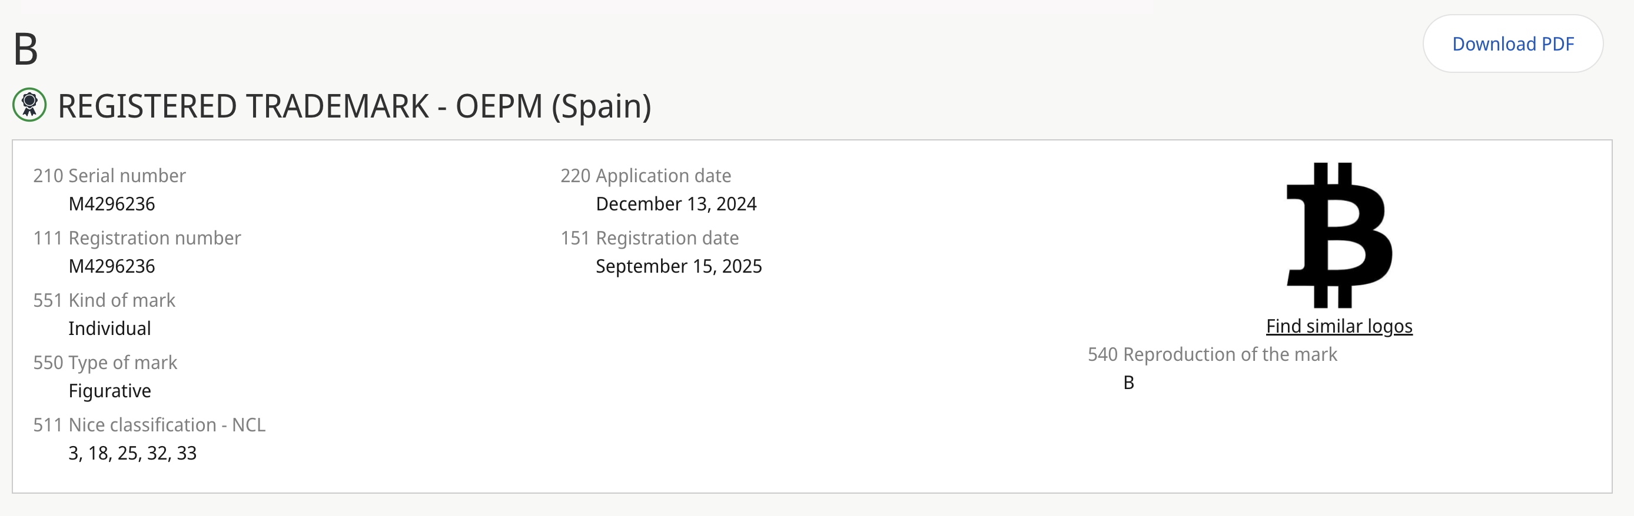This screenshot has height=516, width=1634.
Task: Click the 151 Registration date label
Action: click(649, 238)
